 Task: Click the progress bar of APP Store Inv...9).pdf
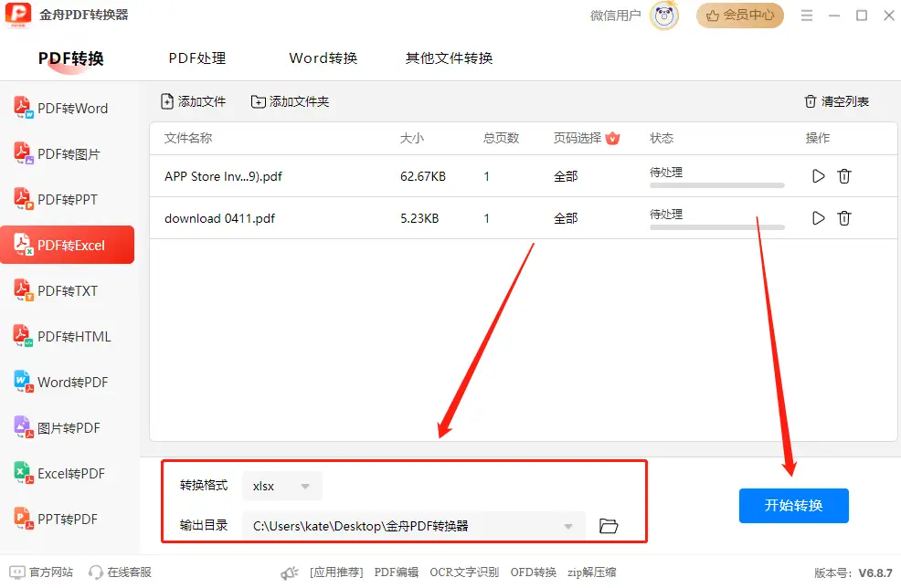716,184
